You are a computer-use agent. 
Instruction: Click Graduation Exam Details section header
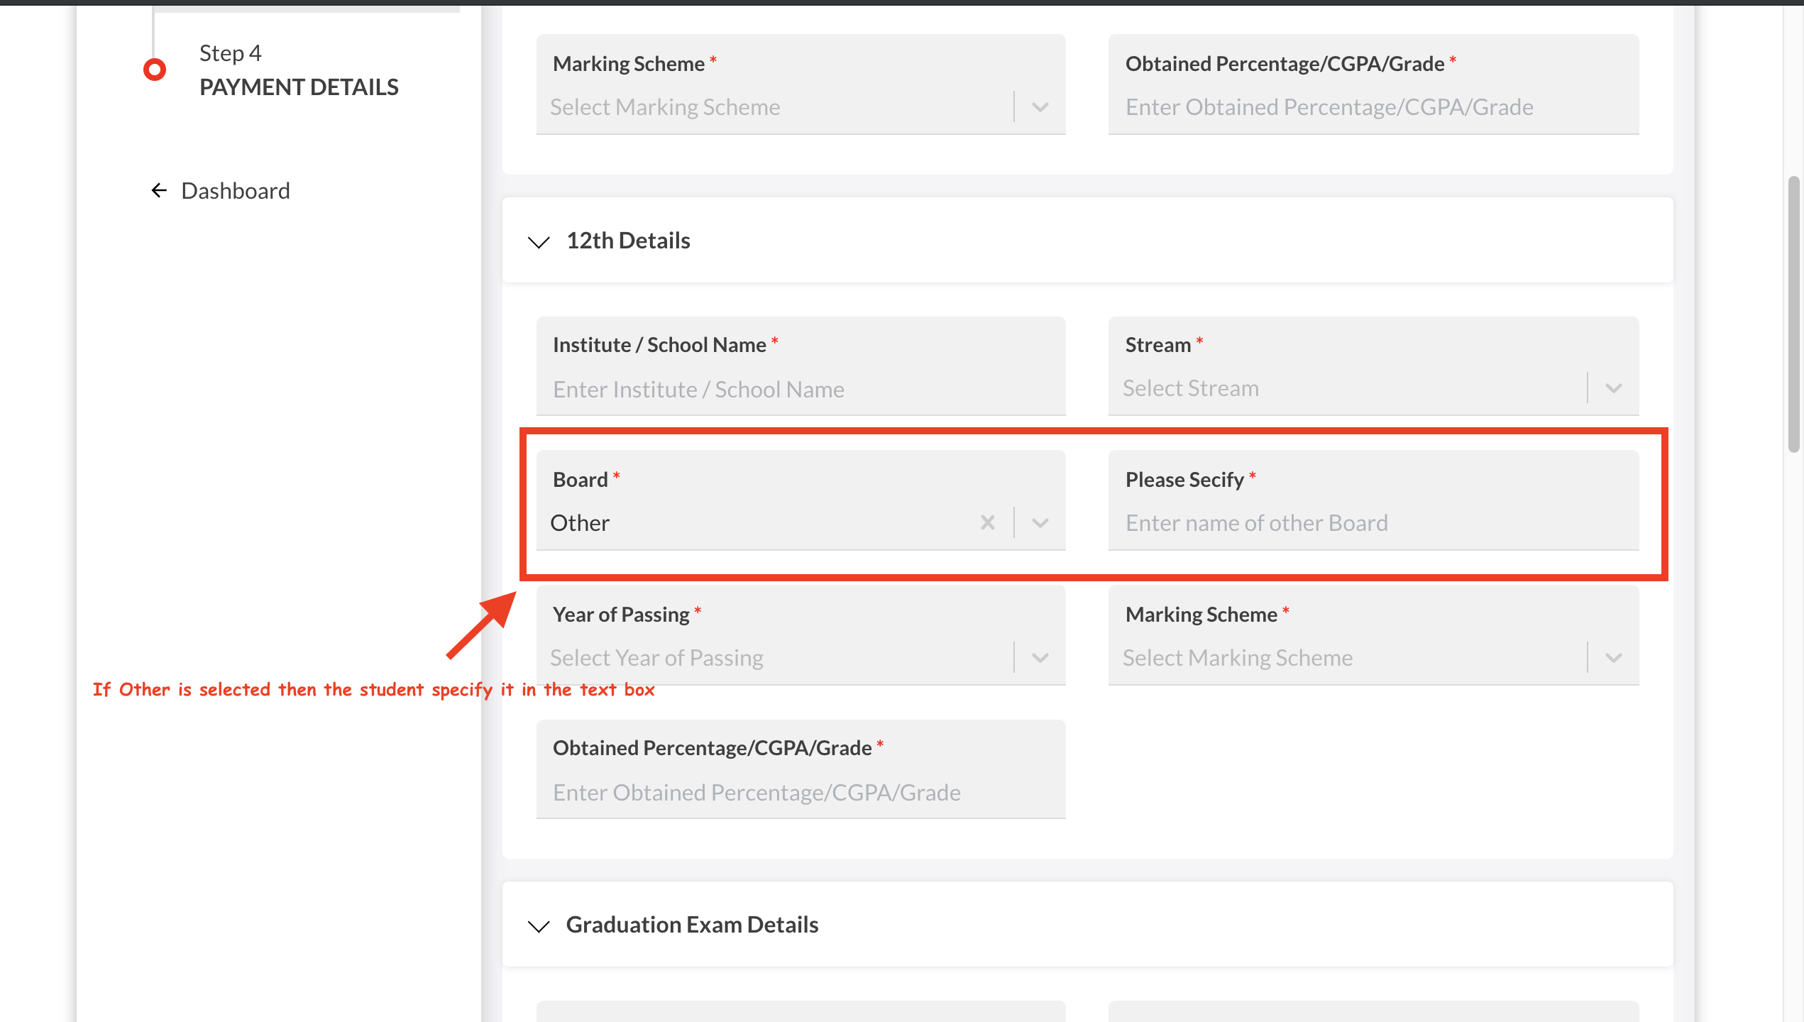click(x=1087, y=925)
